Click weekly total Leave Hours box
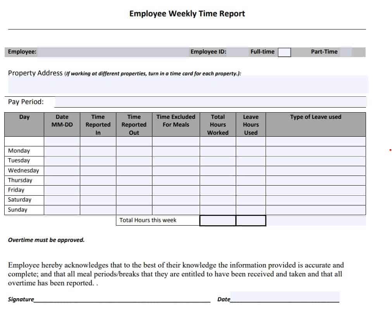Image resolution: width=392 pixels, height=325 pixels. pos(251,221)
